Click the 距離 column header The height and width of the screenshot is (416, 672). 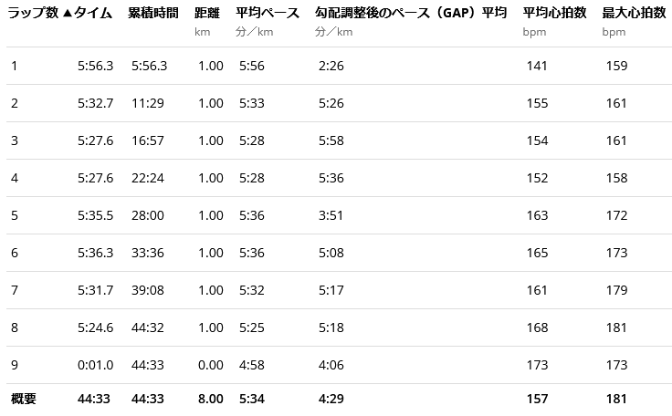[x=209, y=13]
